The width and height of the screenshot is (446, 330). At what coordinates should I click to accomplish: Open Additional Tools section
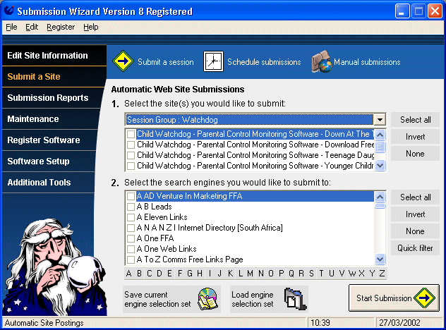(x=49, y=182)
